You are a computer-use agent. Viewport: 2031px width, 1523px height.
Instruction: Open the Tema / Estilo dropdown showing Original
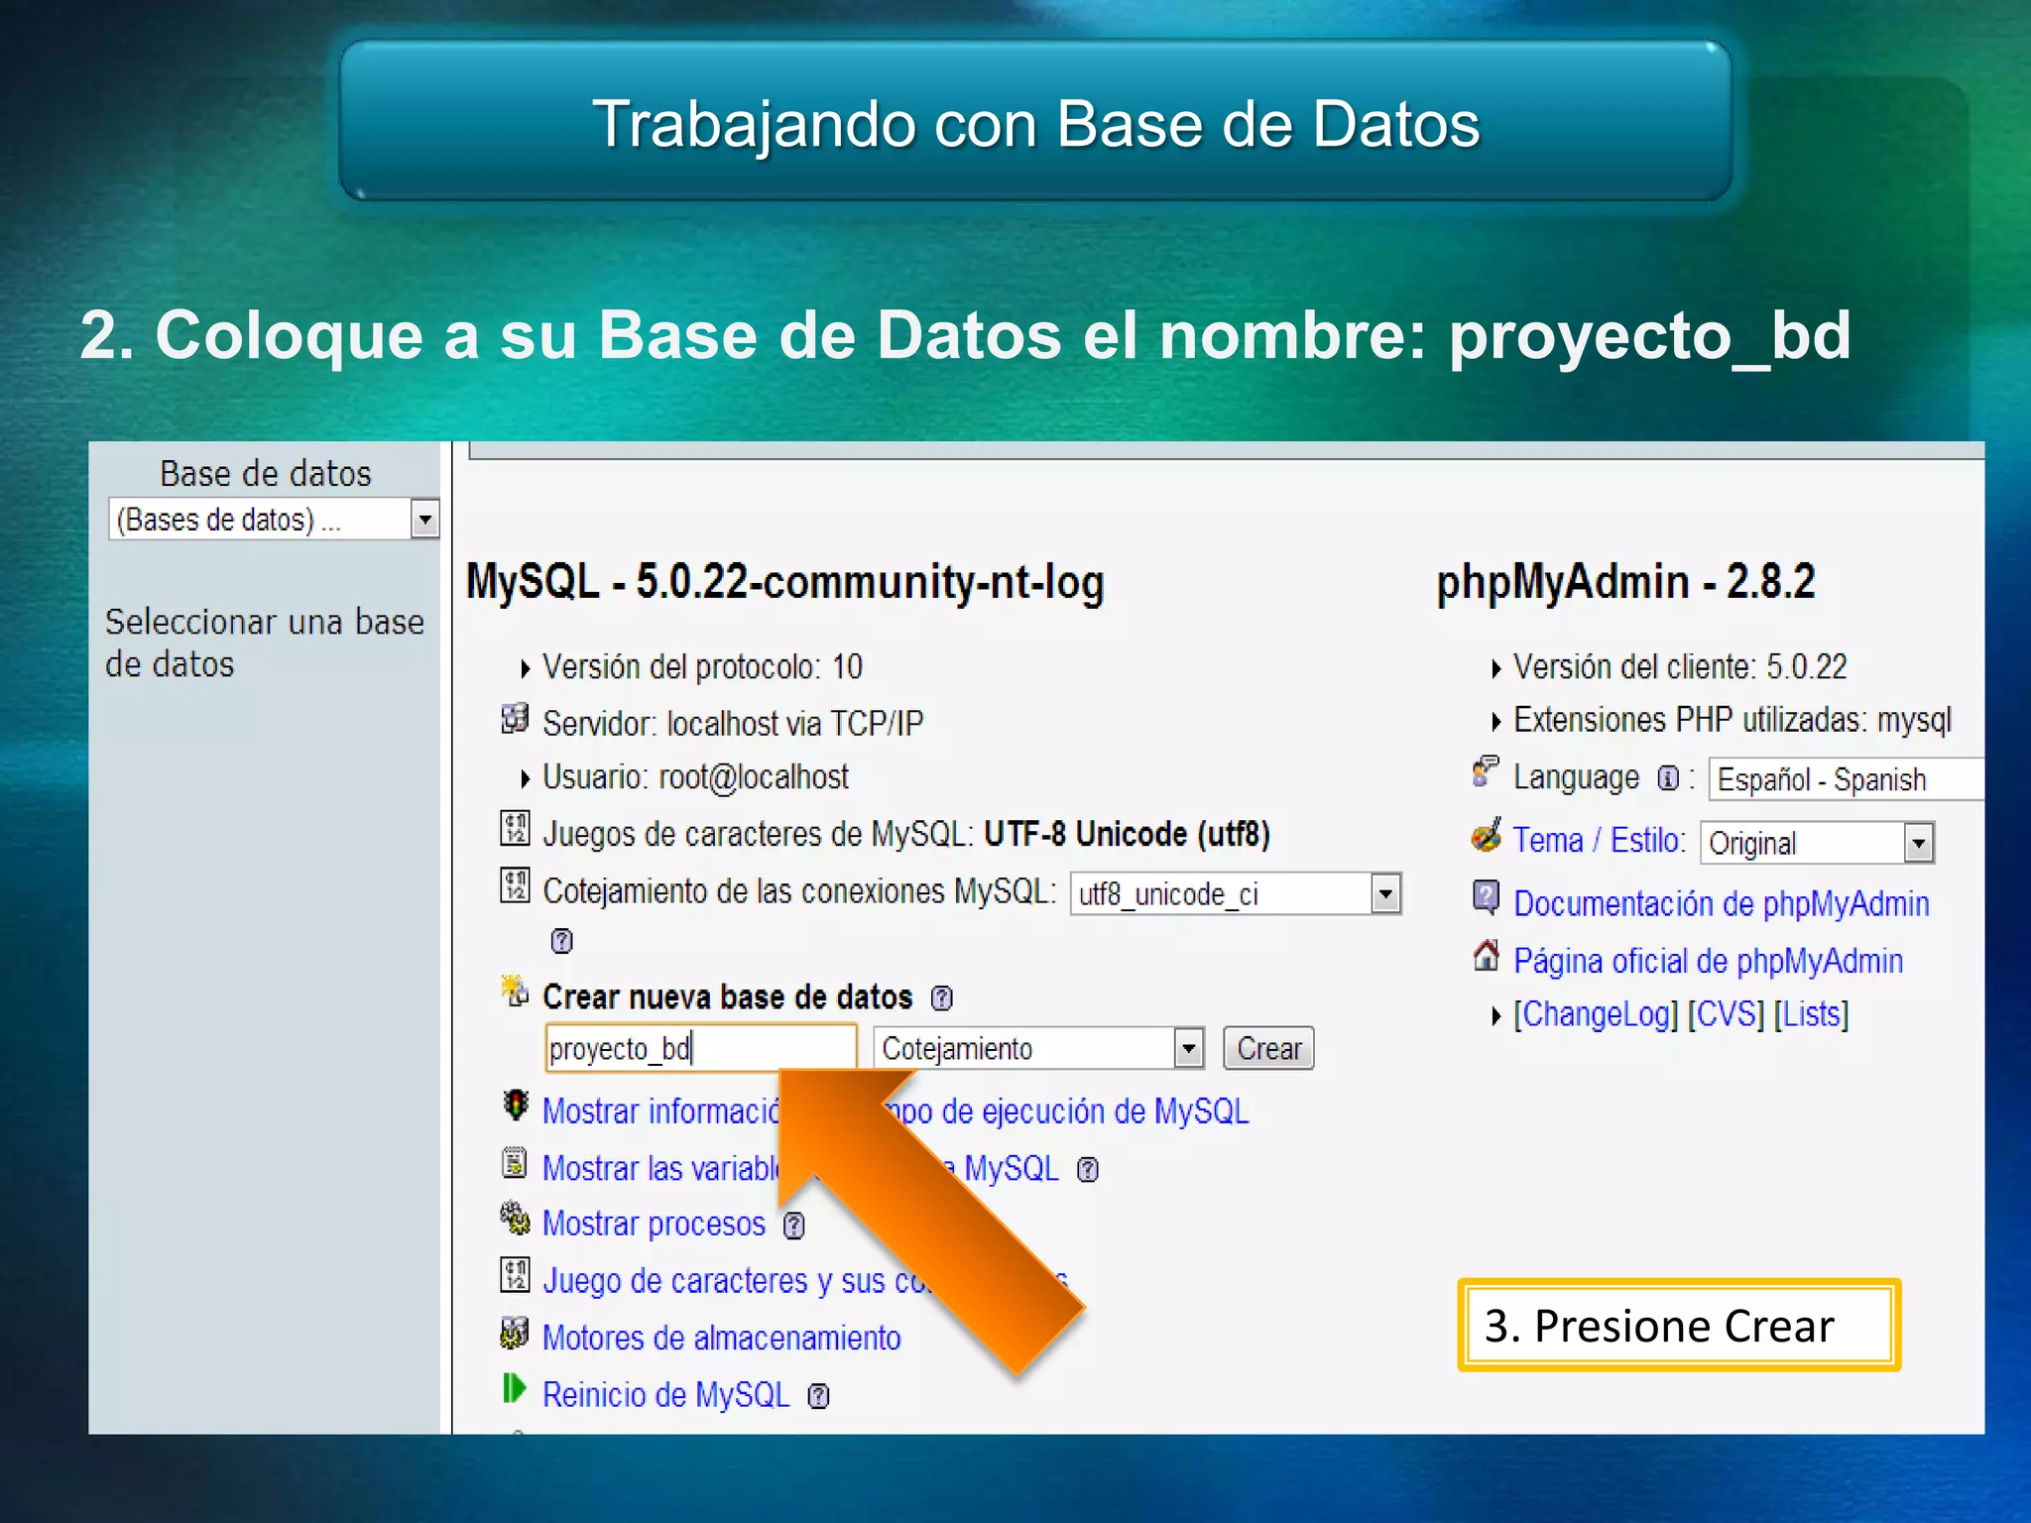click(1817, 843)
